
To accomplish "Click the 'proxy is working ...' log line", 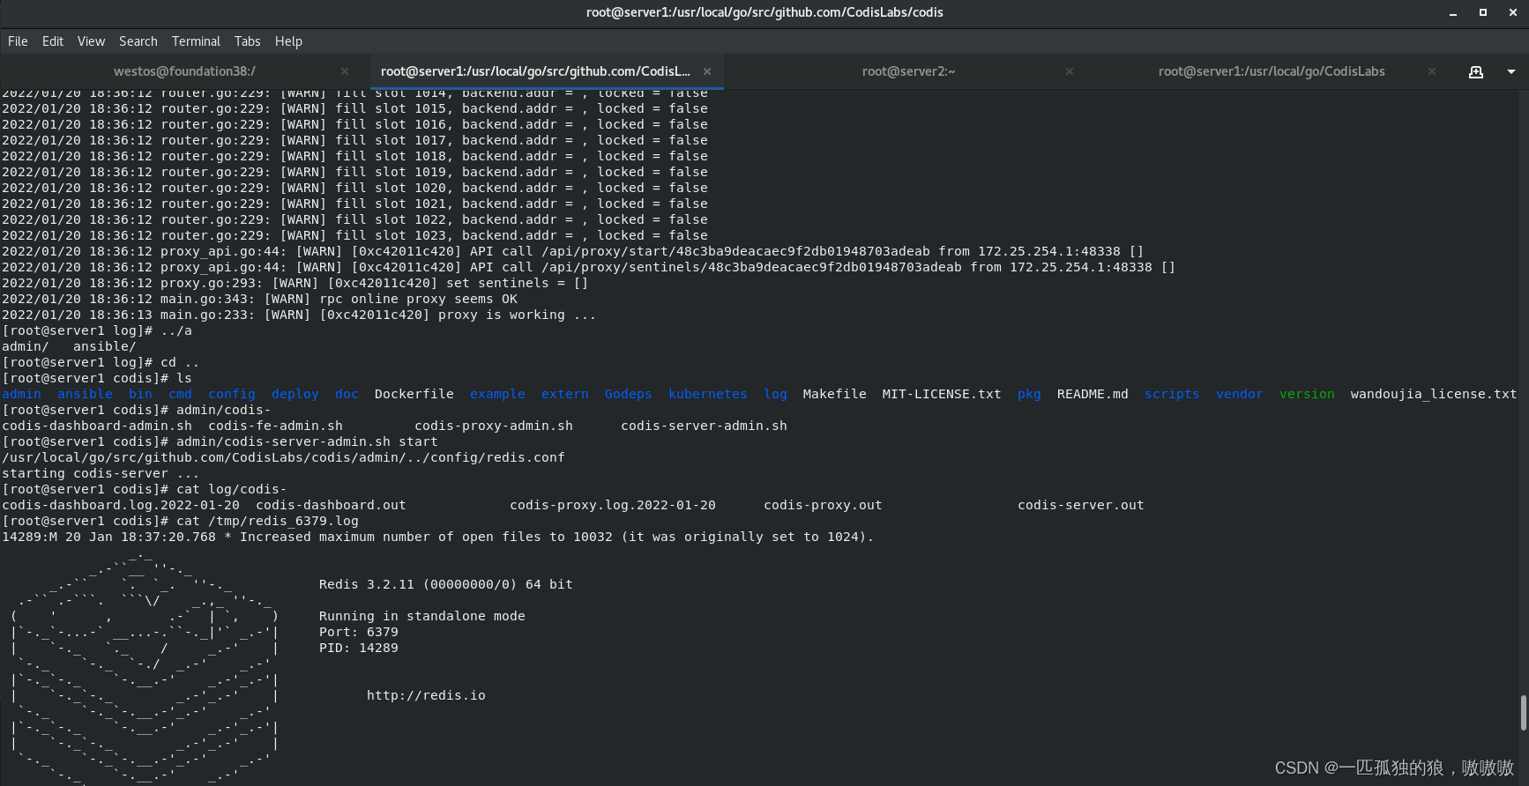I will point(299,315).
